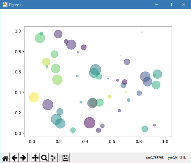This screenshot has height=163, width=191.
Task: Minimize the Figure 1 window
Action: tap(157, 5)
